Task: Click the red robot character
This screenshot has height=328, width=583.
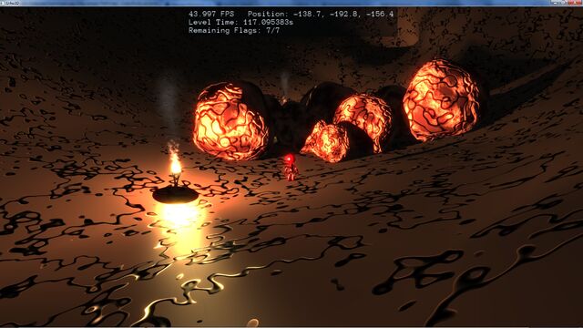Action: tap(290, 168)
